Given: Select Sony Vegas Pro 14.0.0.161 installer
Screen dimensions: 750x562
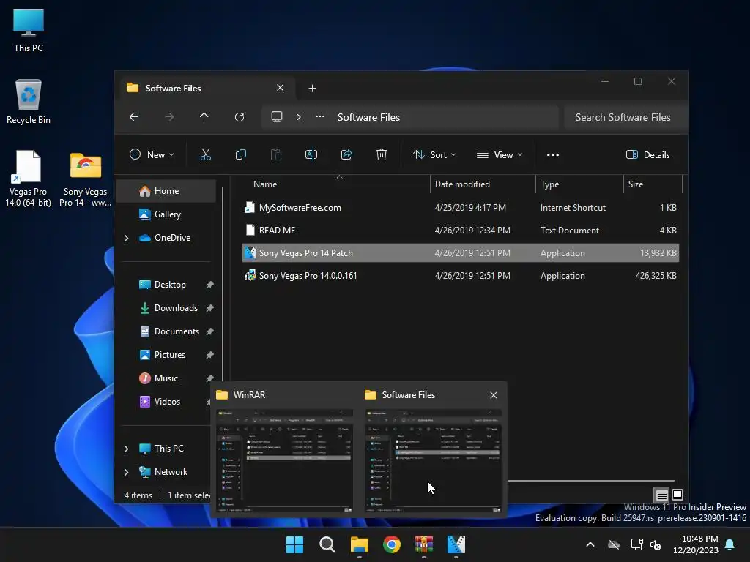Looking at the screenshot, I should (x=460, y=276).
